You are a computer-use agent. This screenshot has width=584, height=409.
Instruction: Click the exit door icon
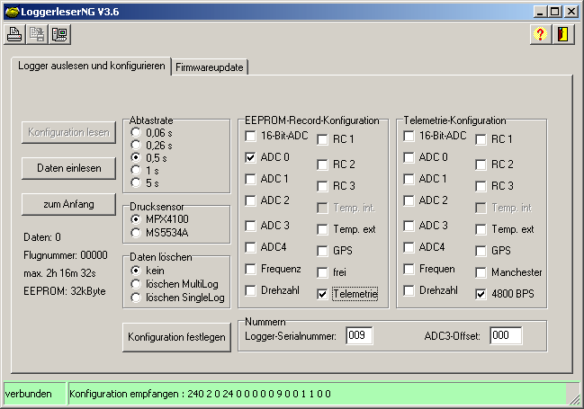[x=562, y=35]
